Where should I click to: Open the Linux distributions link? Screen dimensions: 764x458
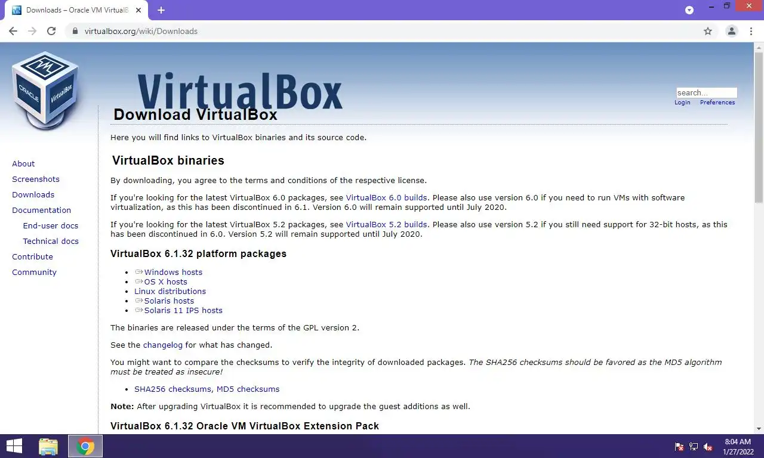tap(170, 291)
